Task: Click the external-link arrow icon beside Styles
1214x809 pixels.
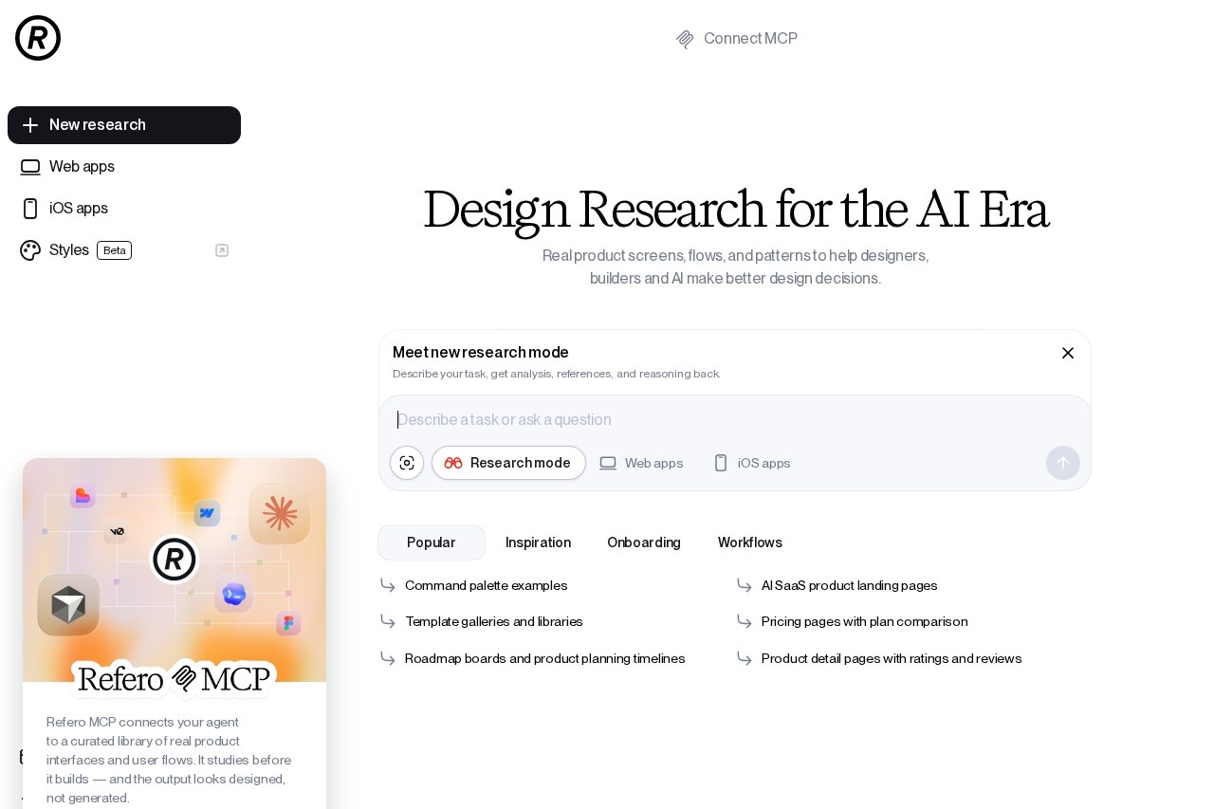Action: click(x=222, y=250)
